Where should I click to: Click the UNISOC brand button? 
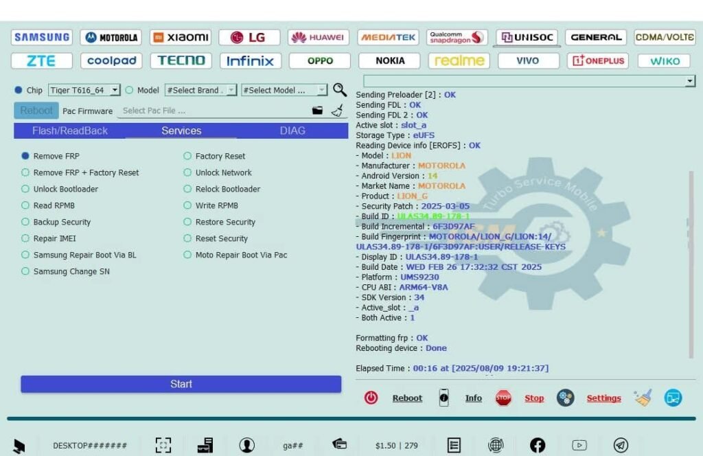click(x=527, y=37)
